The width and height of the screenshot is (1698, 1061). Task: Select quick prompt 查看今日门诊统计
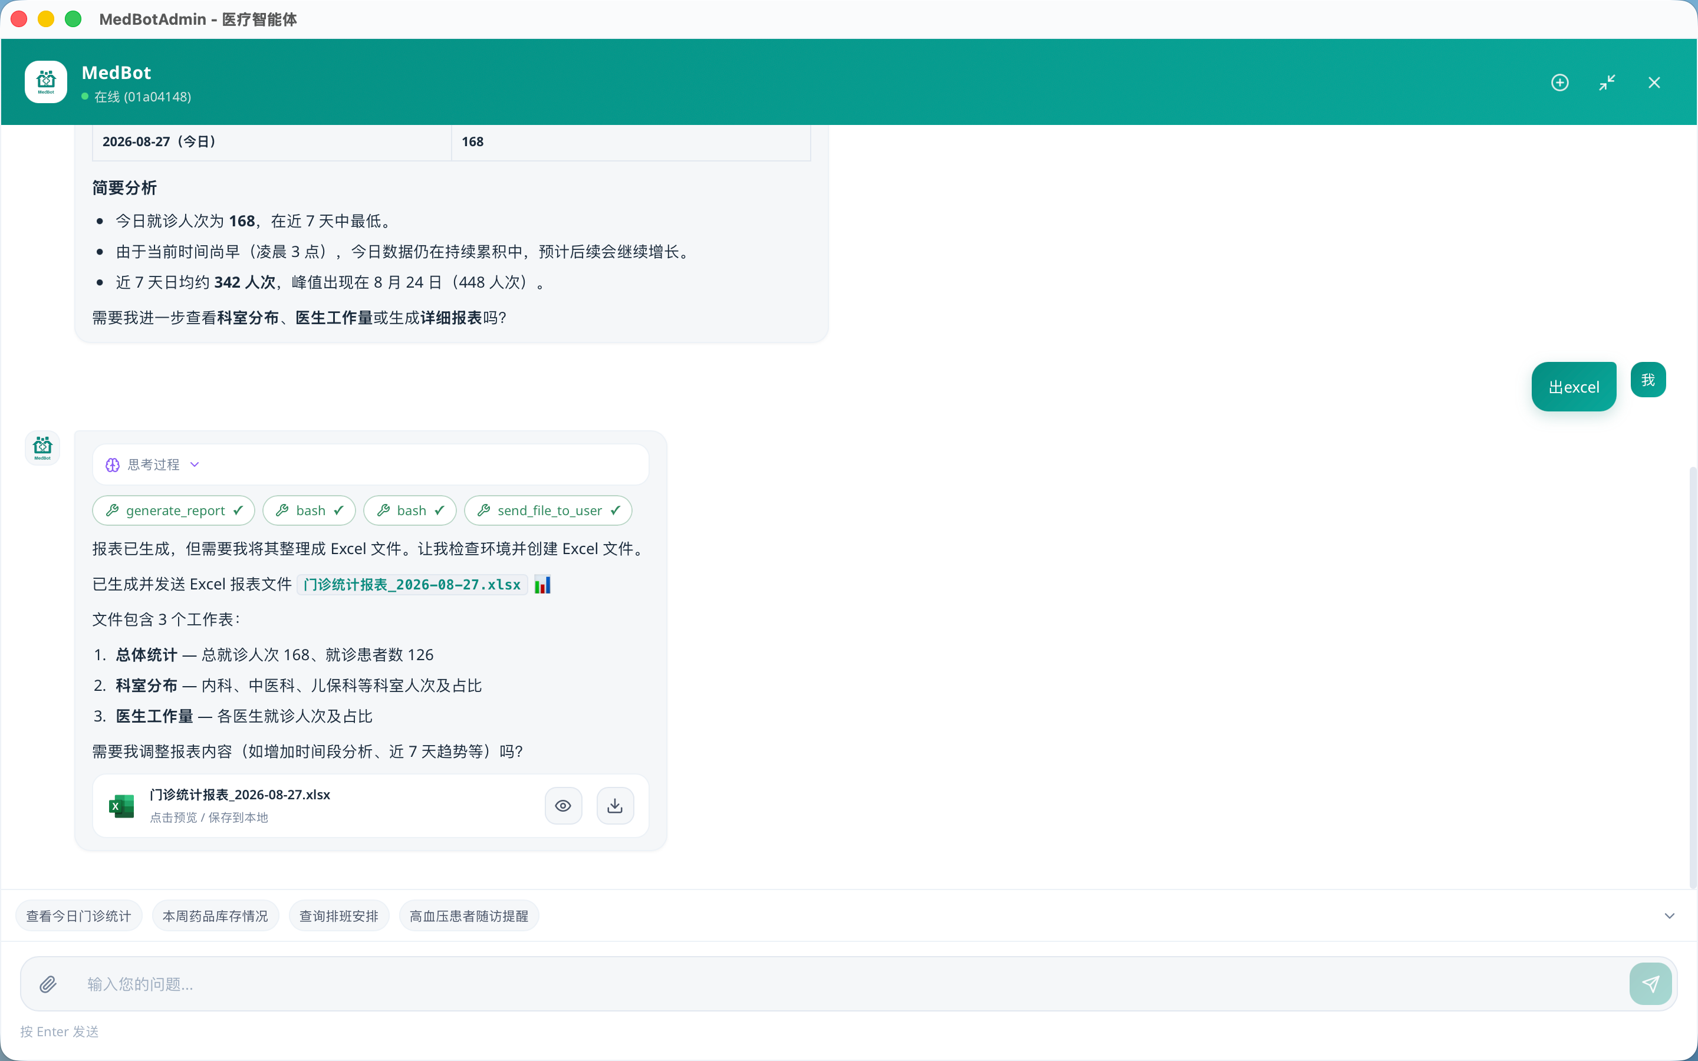click(78, 916)
